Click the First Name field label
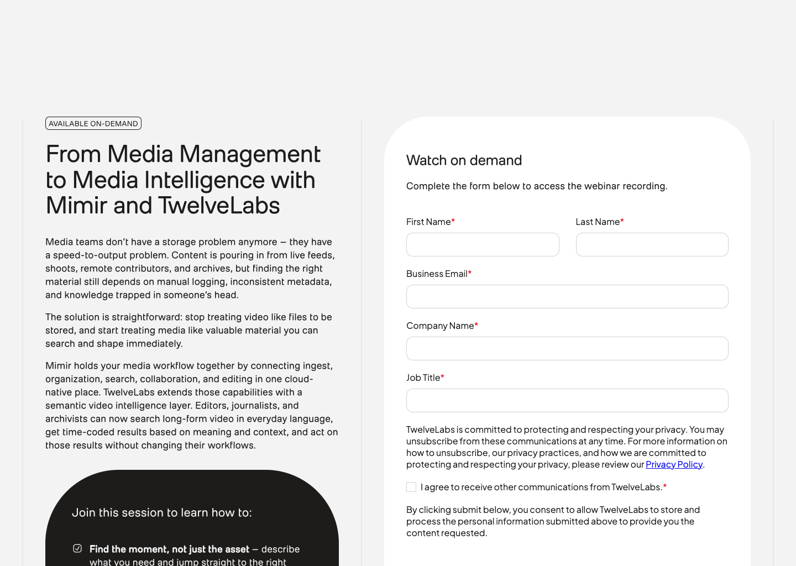Viewport: 796px width, 566px height. [430, 222]
